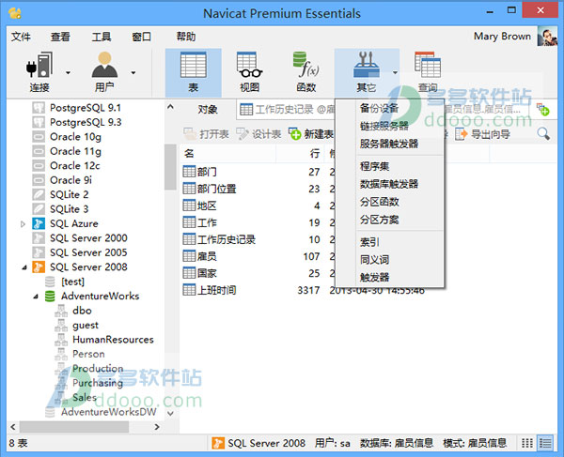Choose 备份设备 from the dropdown menu
564x457 pixels.
click(379, 108)
